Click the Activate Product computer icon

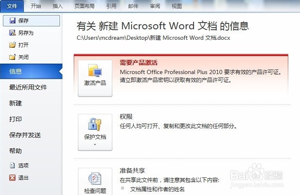[95, 71]
